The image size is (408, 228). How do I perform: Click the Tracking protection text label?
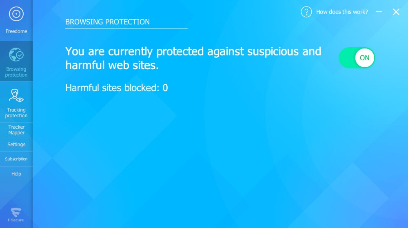coord(16,113)
